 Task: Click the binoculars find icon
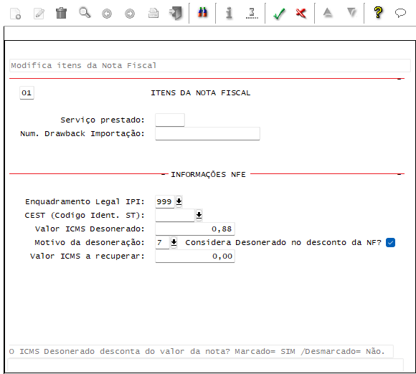tap(202, 13)
